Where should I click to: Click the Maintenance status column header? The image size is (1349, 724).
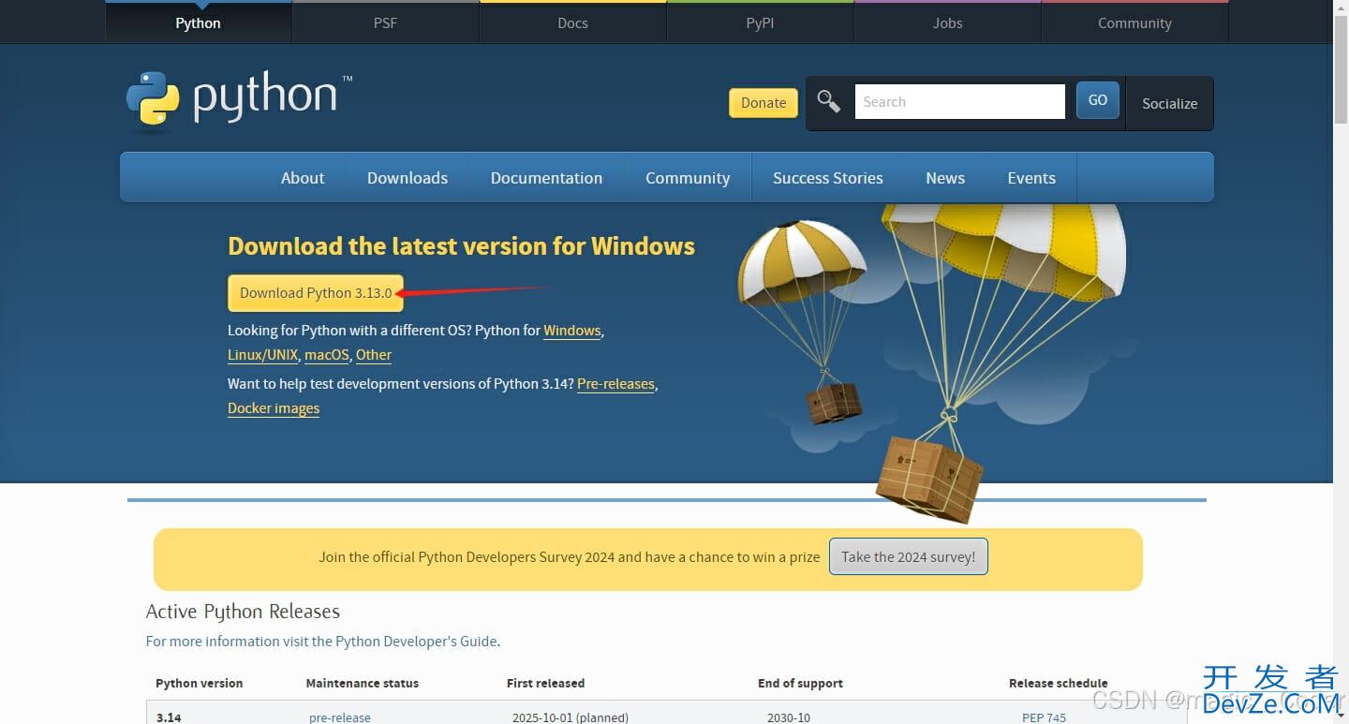pos(363,683)
